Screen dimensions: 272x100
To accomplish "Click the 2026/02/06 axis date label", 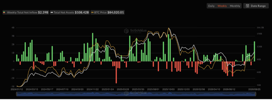I will pyautogui.click(x=199, y=89).
